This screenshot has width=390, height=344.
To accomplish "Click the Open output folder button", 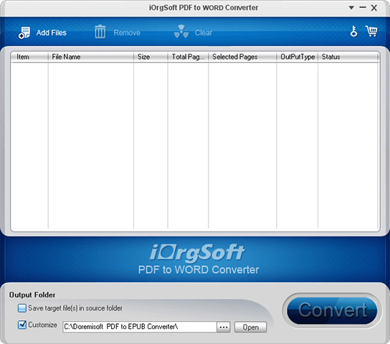I will [x=250, y=327].
